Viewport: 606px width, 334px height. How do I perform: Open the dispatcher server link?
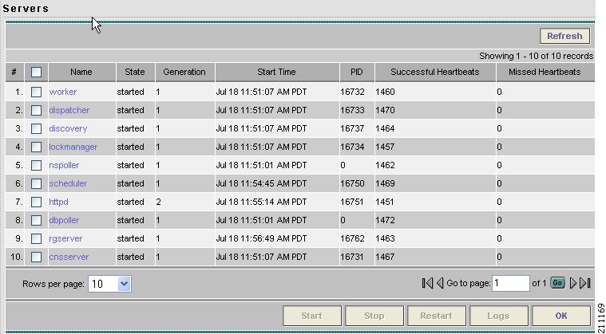click(x=69, y=110)
